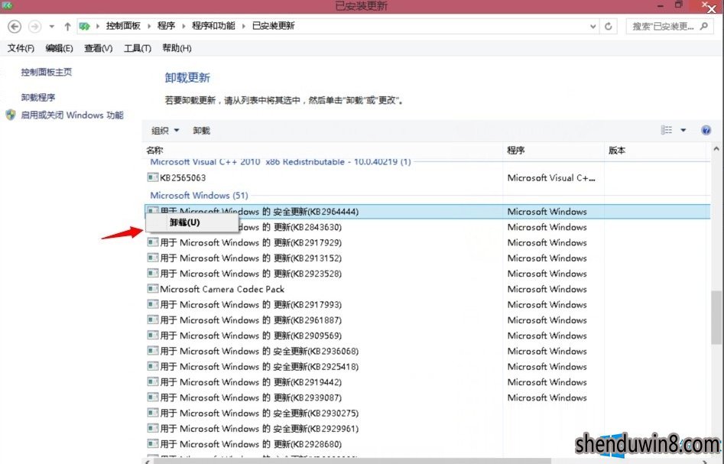Select Microsoft Camera Codec Pack row

pyautogui.click(x=427, y=289)
